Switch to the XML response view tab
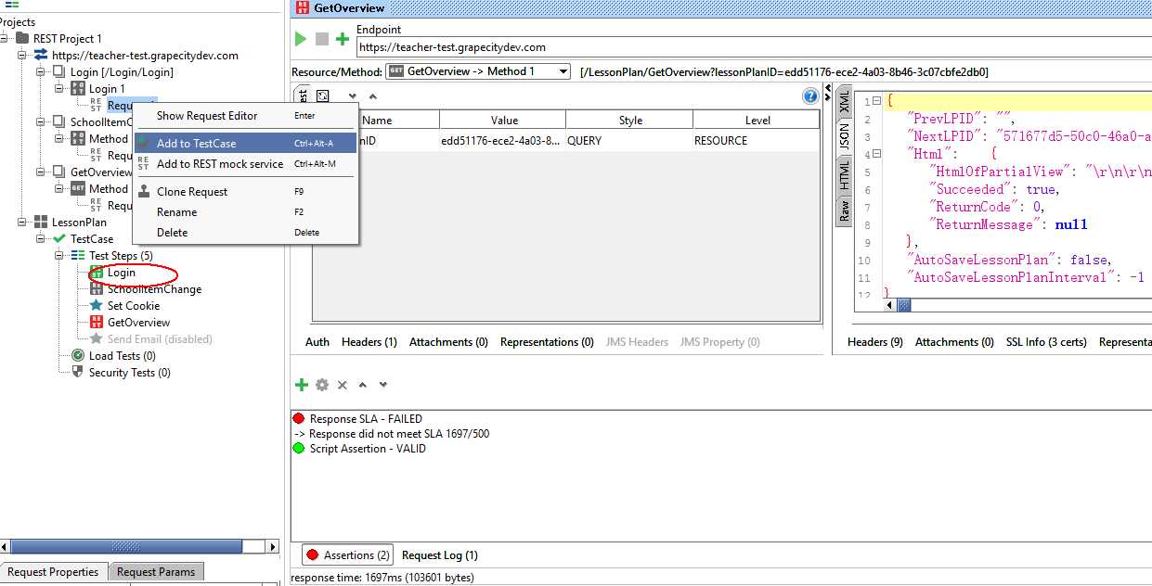The height and width of the screenshot is (586, 1152). (x=844, y=102)
